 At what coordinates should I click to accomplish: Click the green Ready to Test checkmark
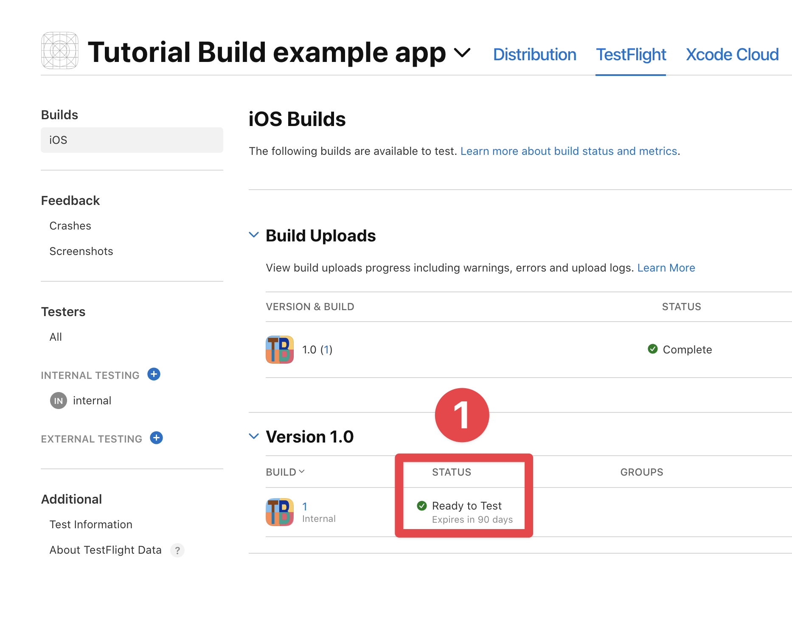(x=421, y=505)
